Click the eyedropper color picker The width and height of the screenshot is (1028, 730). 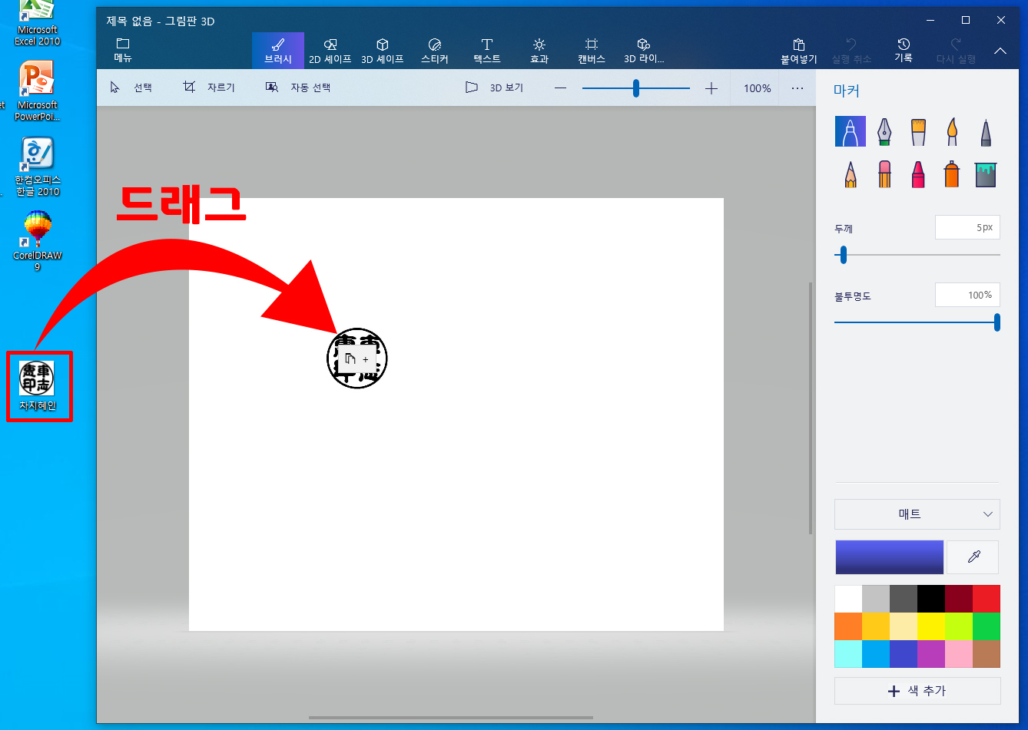click(x=973, y=557)
